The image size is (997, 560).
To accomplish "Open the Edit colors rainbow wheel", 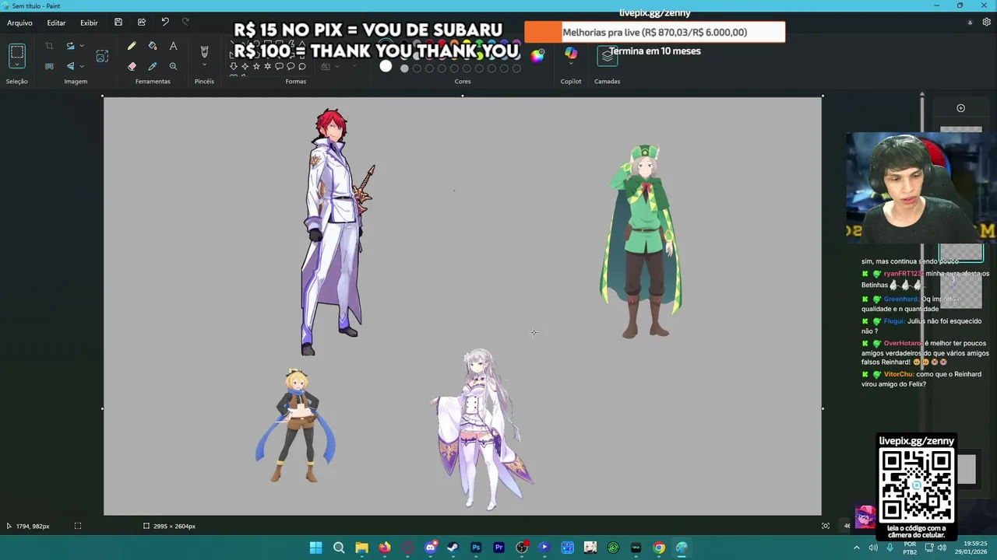I will [537, 55].
